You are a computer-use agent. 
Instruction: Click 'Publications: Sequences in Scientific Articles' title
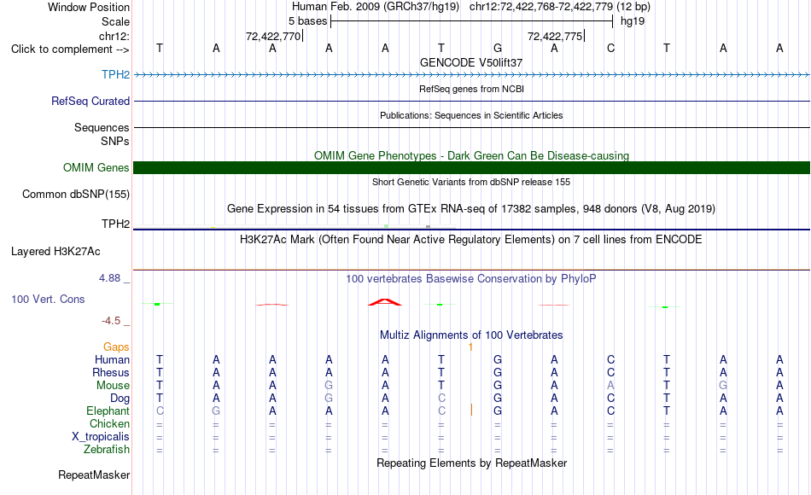[471, 115]
